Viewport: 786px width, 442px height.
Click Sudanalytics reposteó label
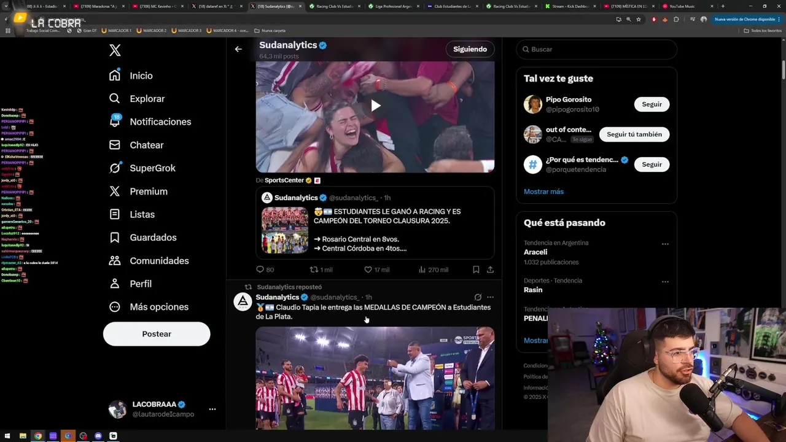289,287
